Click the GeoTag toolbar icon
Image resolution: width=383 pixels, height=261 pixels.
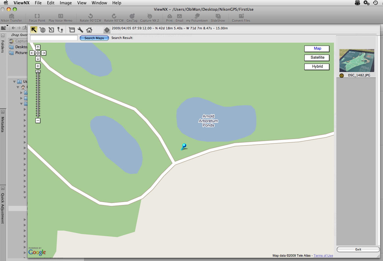[132, 18]
